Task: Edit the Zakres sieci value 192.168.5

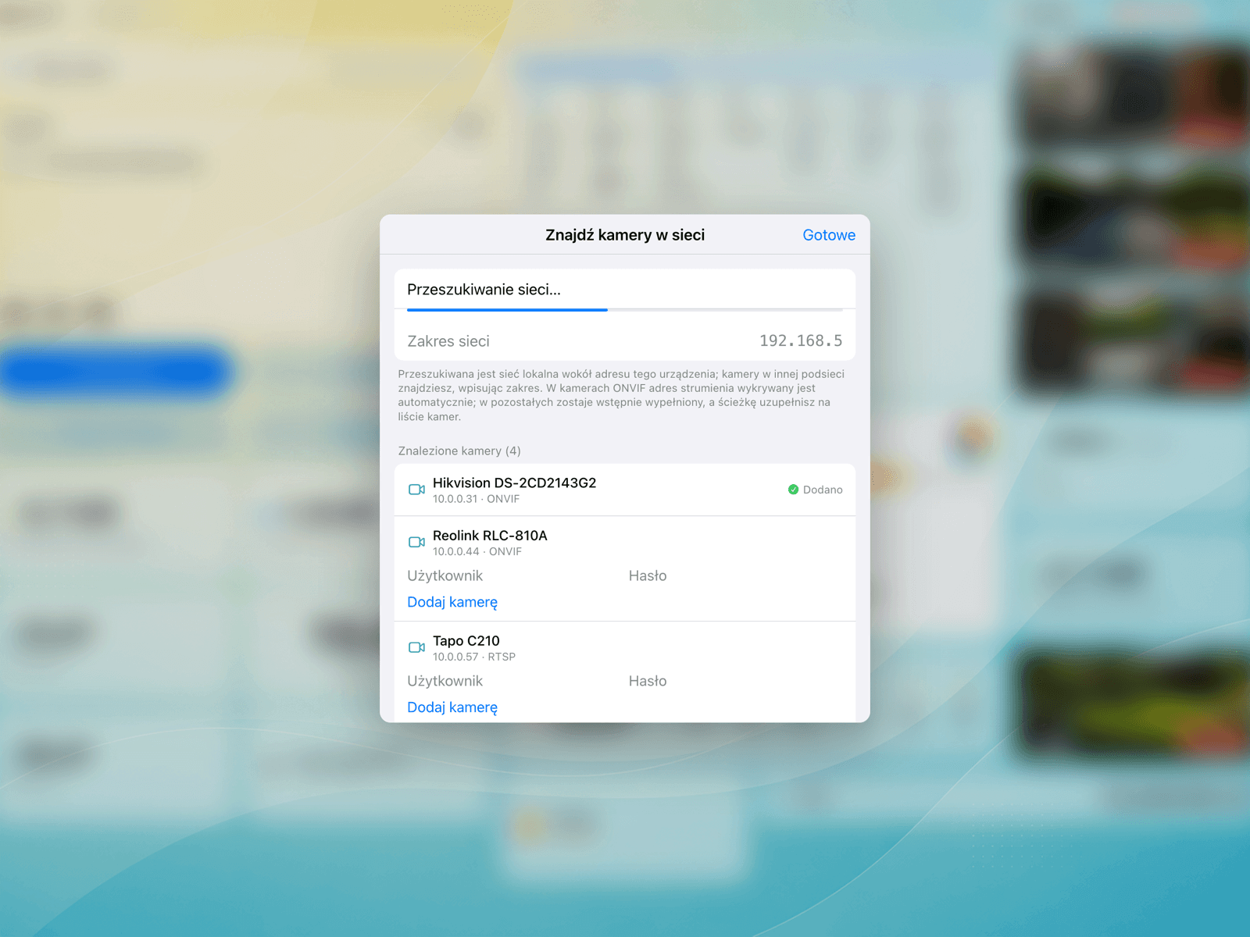Action: pos(800,340)
